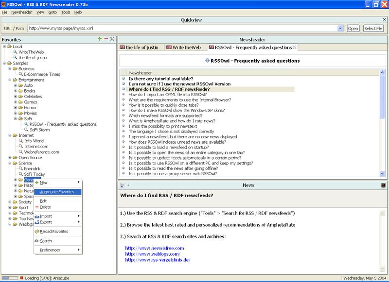
Task: Click the Open Source folder icon
Action: point(15,157)
